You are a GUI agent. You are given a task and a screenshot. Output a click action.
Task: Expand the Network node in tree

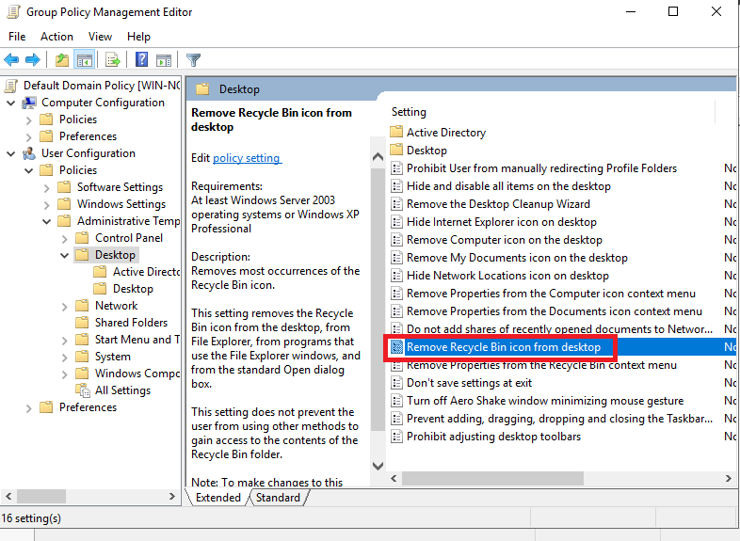[x=64, y=307]
